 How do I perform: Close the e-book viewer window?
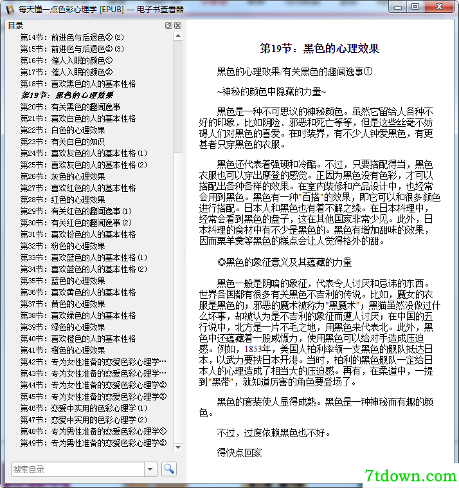tap(439, 7)
